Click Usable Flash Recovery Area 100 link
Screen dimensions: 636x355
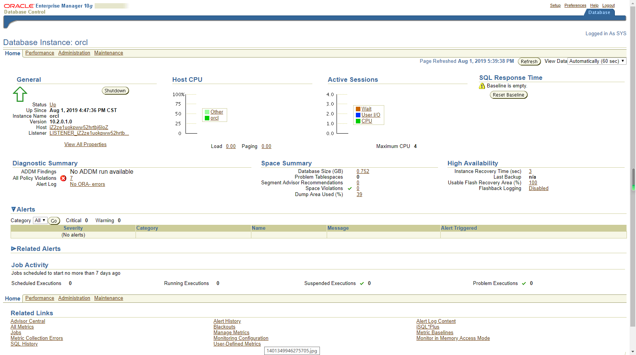(533, 183)
